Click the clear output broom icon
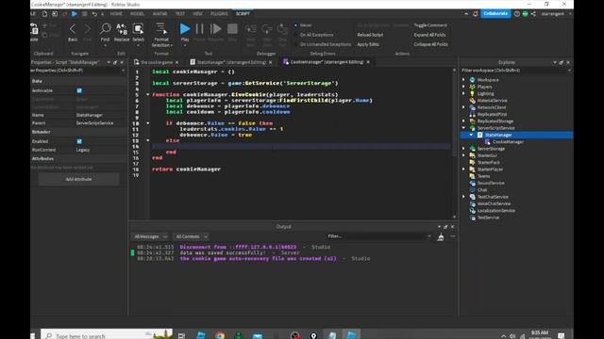The height and width of the screenshot is (339, 604). [441, 237]
